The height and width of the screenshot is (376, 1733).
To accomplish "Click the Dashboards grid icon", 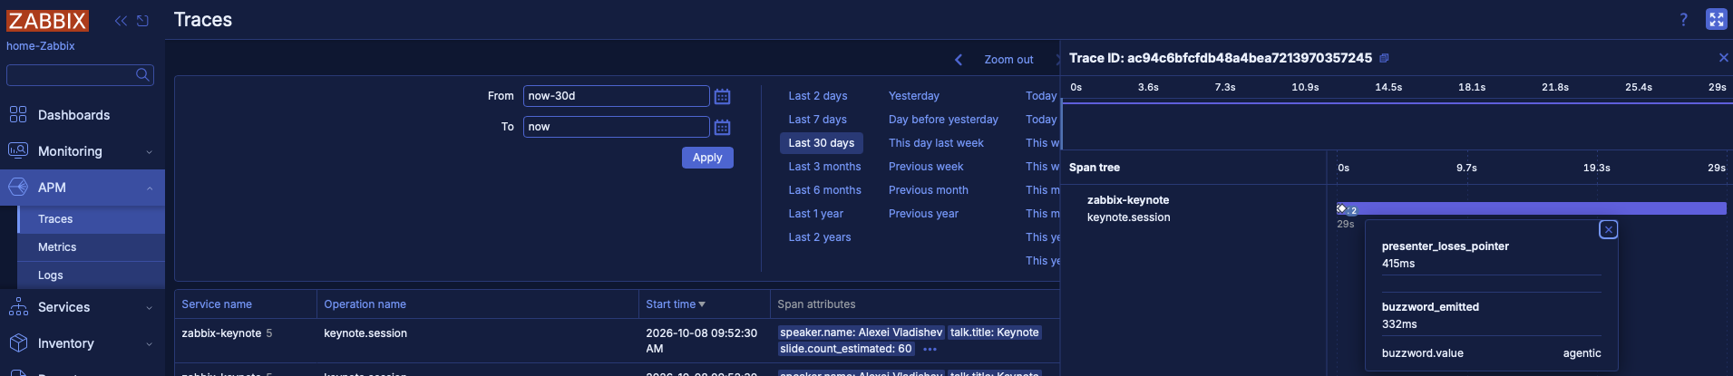I will 18,114.
